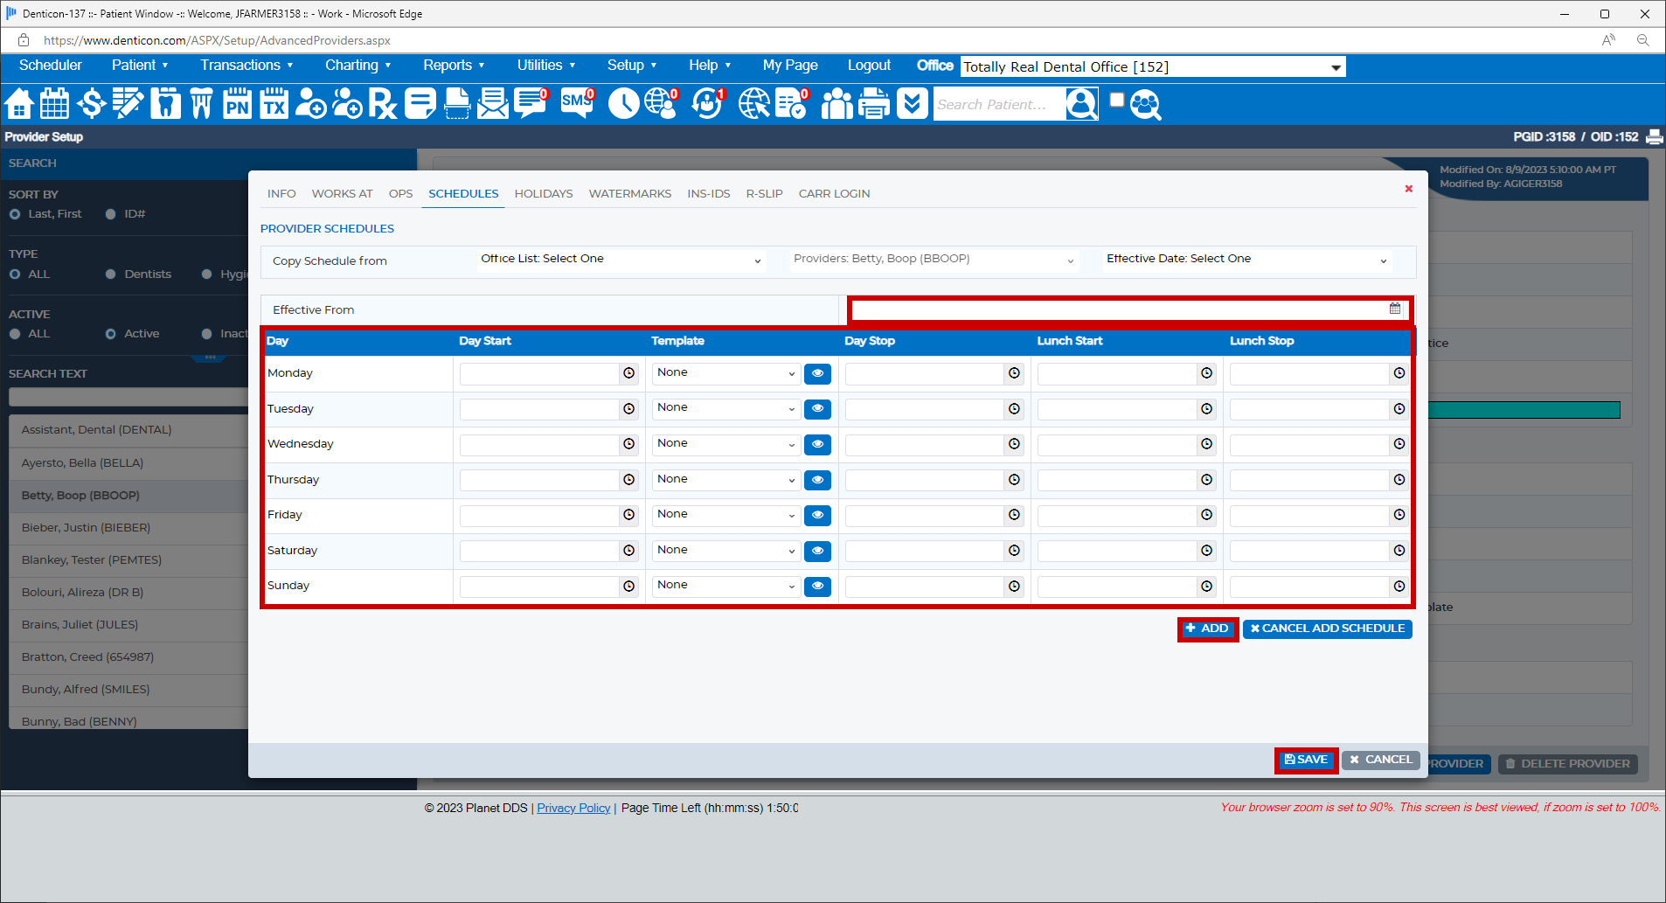Select Bieber, Justin in the provider list
The height and width of the screenshot is (903, 1666).
coord(86,527)
